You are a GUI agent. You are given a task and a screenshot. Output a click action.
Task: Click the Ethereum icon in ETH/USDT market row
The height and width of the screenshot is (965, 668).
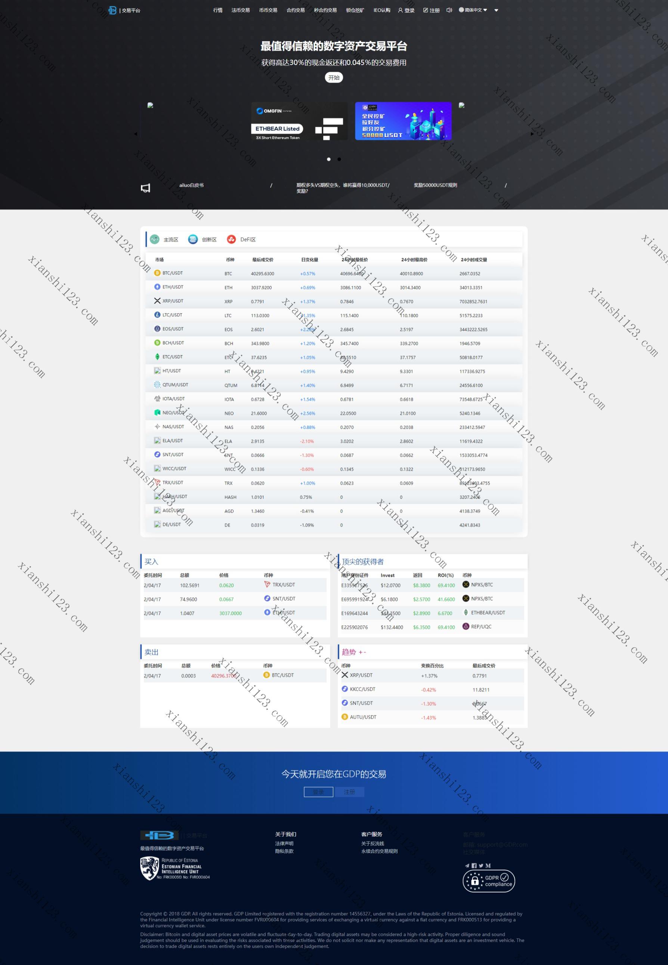pos(157,287)
